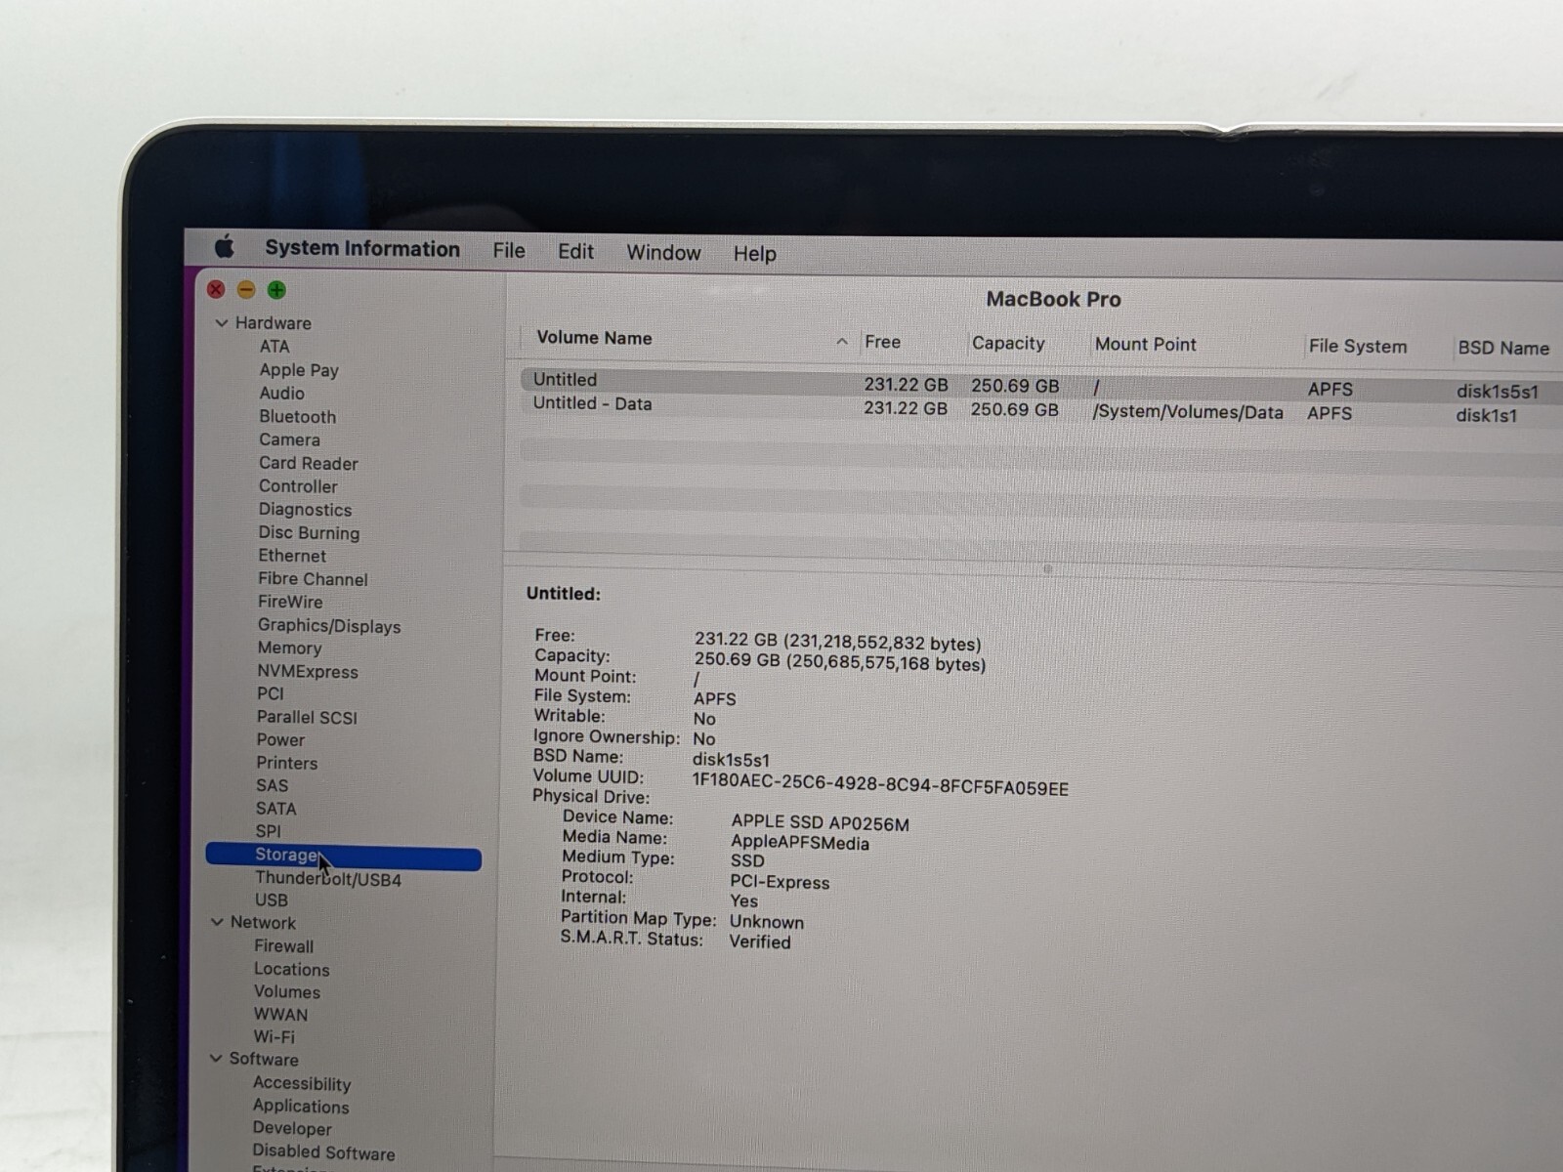This screenshot has width=1563, height=1172.
Task: Select the Untitled volume row
Action: click(1040, 384)
